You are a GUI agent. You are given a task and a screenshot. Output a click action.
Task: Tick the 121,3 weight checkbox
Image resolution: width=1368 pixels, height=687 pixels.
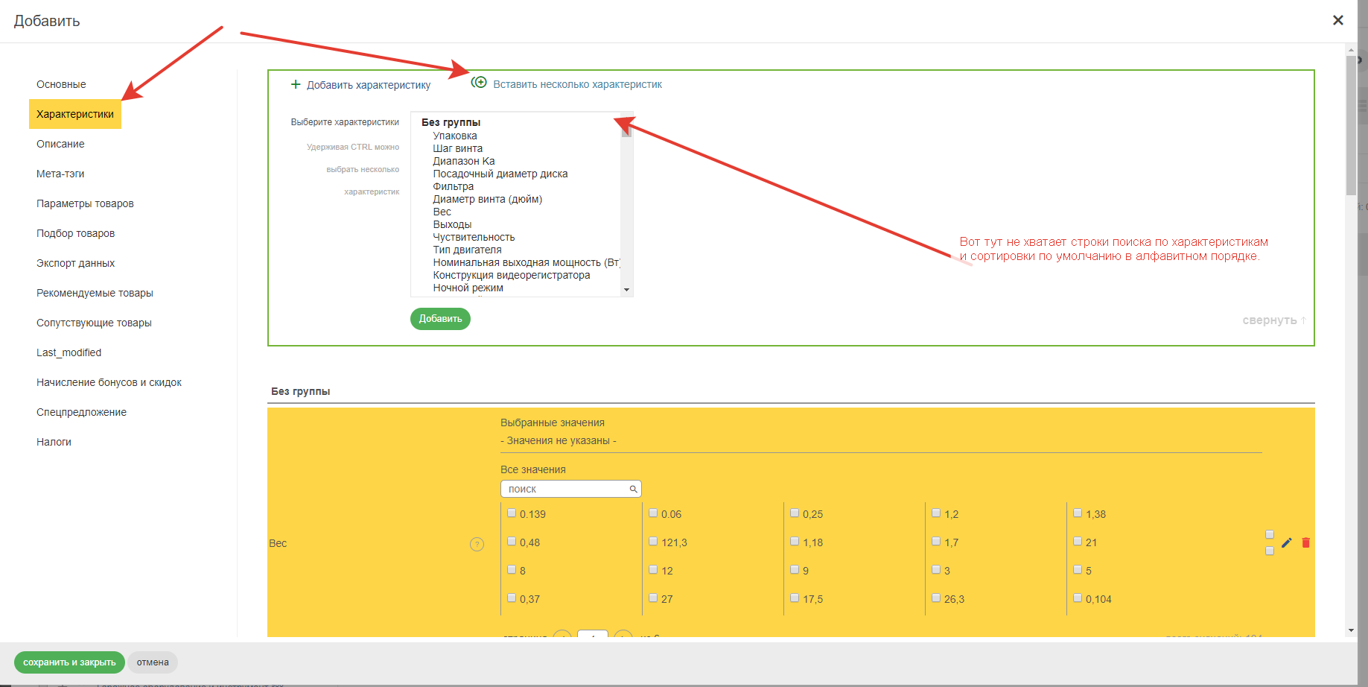pyautogui.click(x=653, y=541)
